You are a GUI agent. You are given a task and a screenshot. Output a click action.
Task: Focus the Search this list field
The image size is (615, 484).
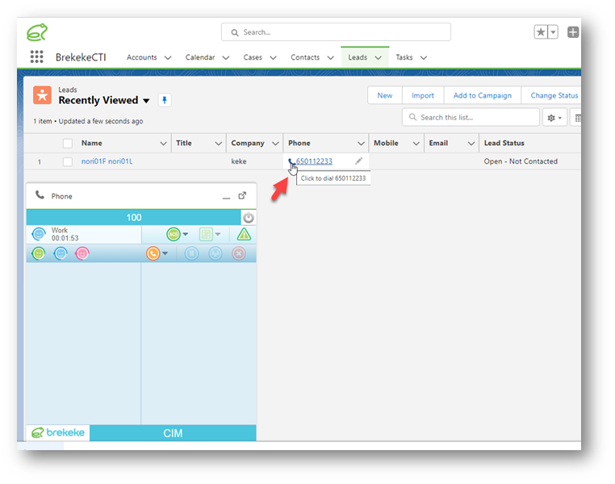pyautogui.click(x=471, y=118)
